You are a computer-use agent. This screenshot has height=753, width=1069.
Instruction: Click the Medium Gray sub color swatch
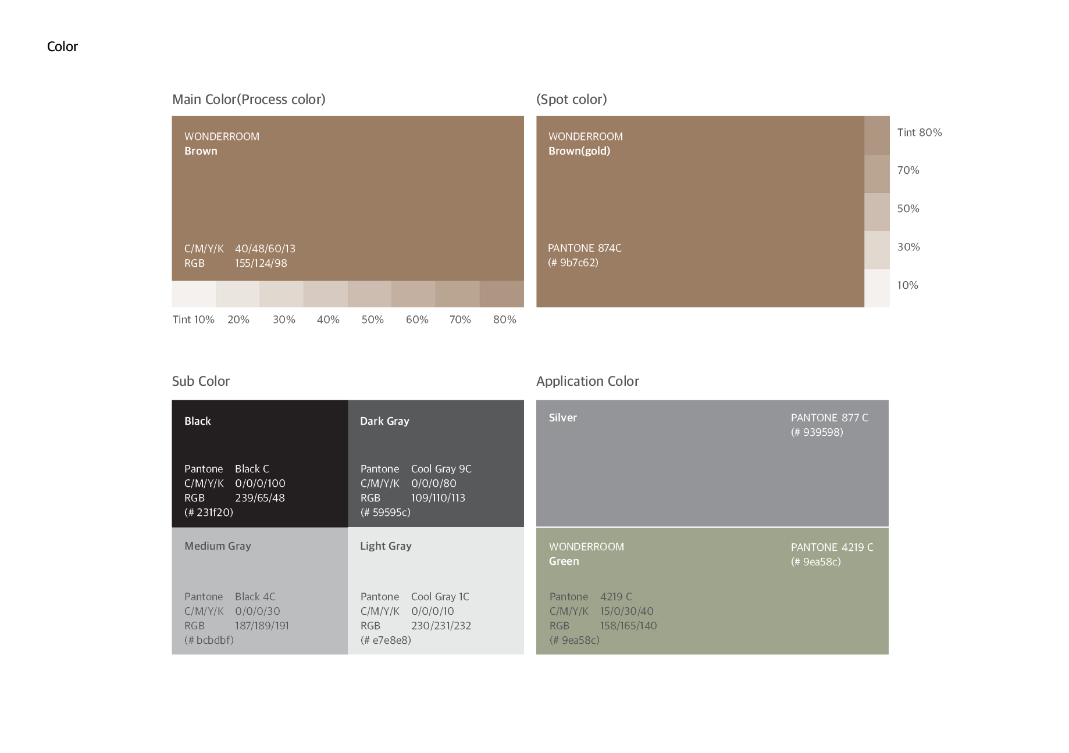pos(260,591)
